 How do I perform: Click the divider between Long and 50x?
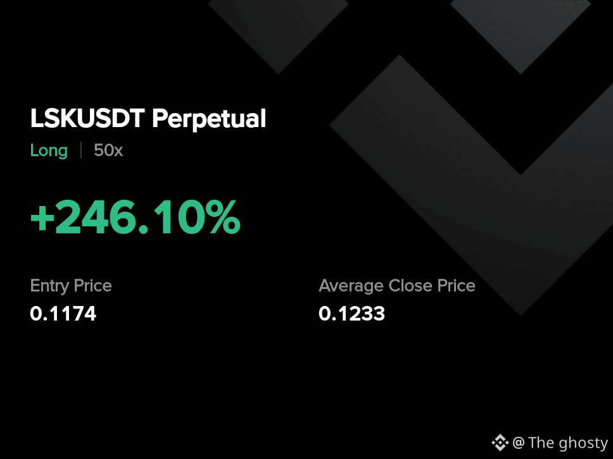click(x=81, y=150)
